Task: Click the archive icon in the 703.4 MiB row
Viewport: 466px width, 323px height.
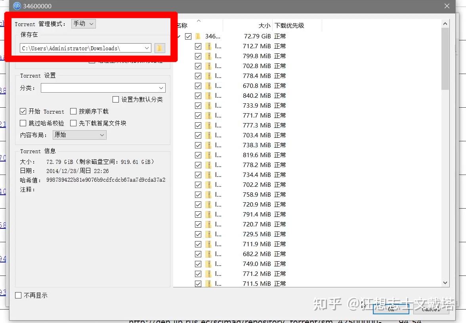Action: [208, 135]
